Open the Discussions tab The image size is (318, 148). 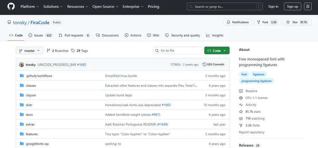tap(107, 35)
